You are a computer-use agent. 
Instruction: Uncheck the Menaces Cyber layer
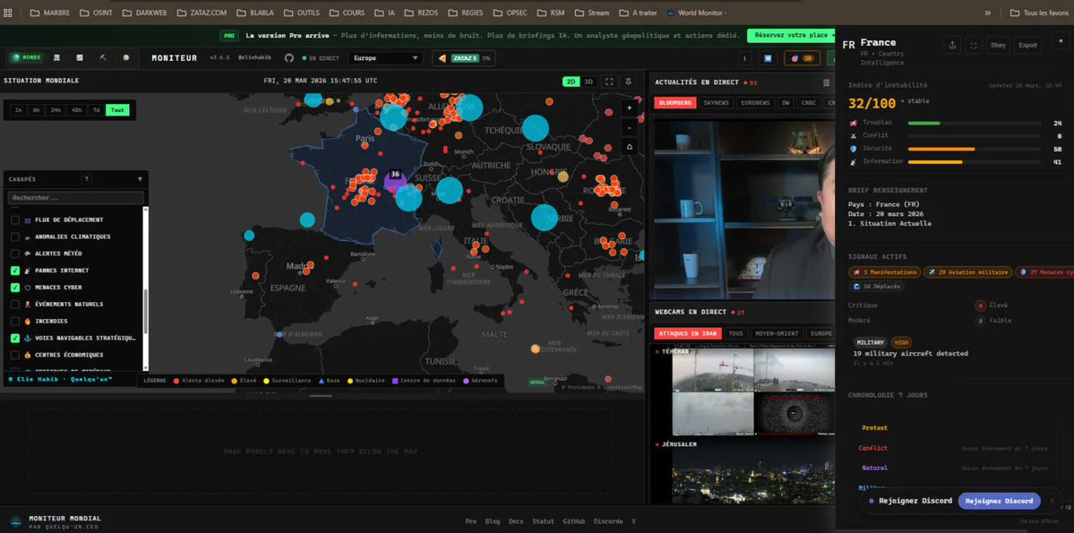coord(15,288)
